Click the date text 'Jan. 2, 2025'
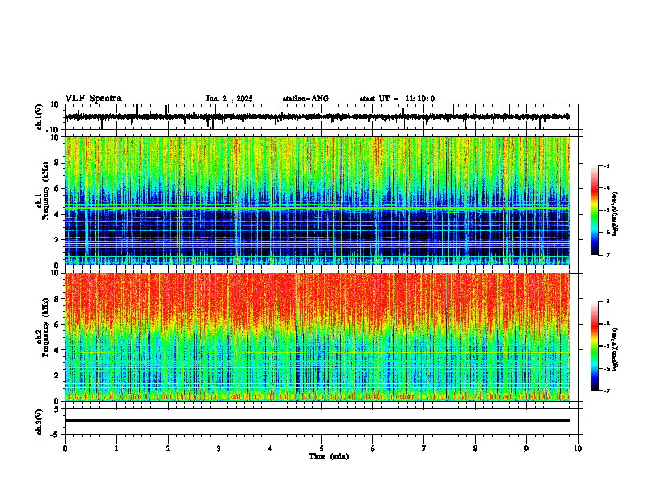 (229, 99)
